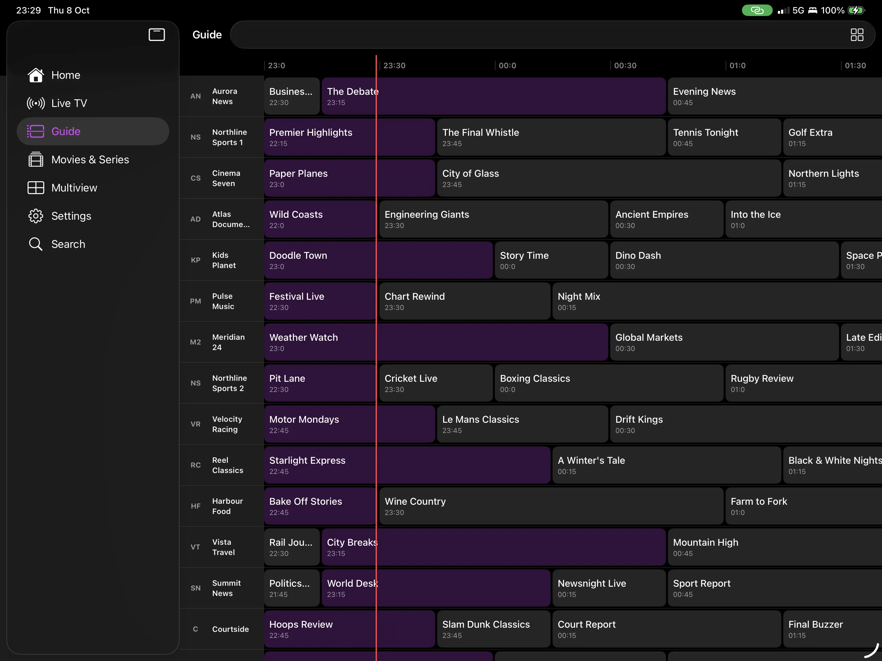Open Settings from sidebar

point(93,216)
